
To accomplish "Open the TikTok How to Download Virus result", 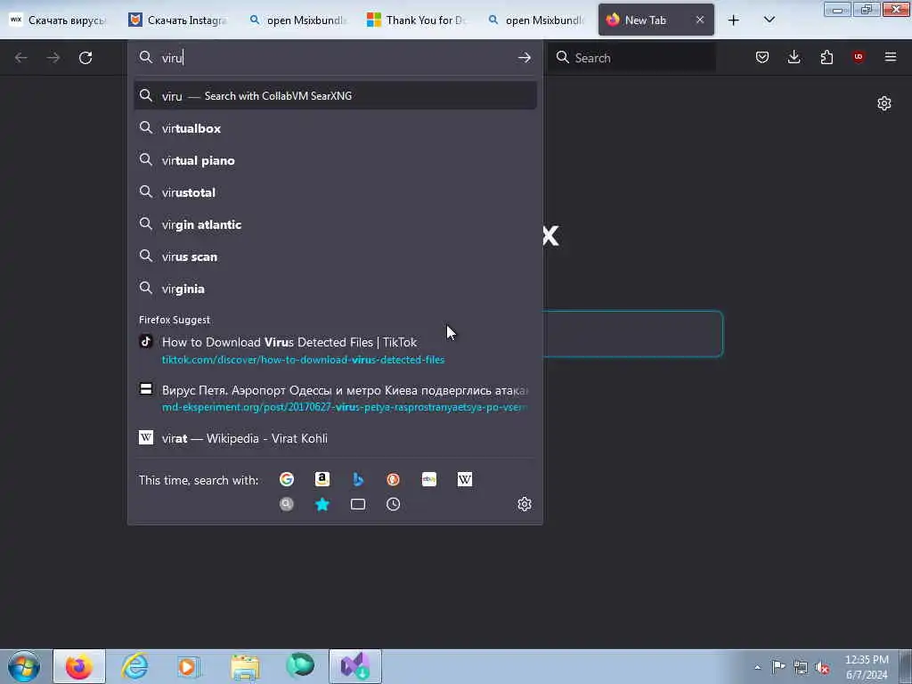I will point(335,350).
